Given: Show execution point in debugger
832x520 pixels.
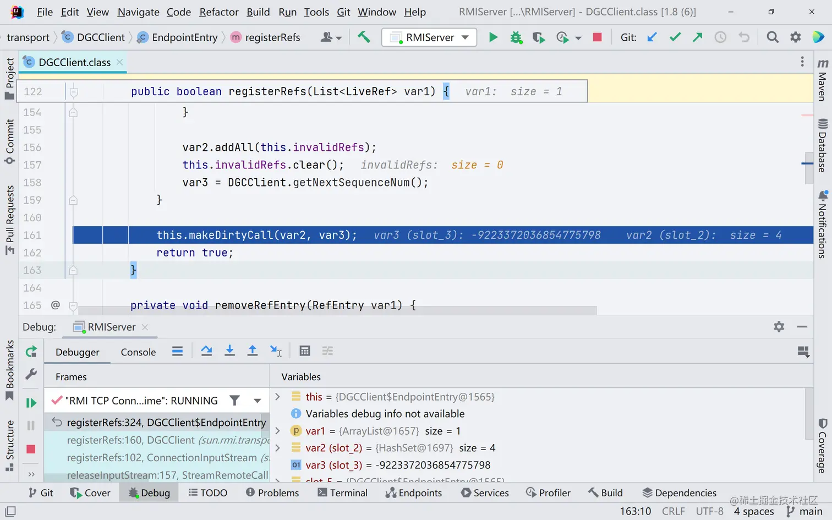Looking at the screenshot, I should click(177, 351).
